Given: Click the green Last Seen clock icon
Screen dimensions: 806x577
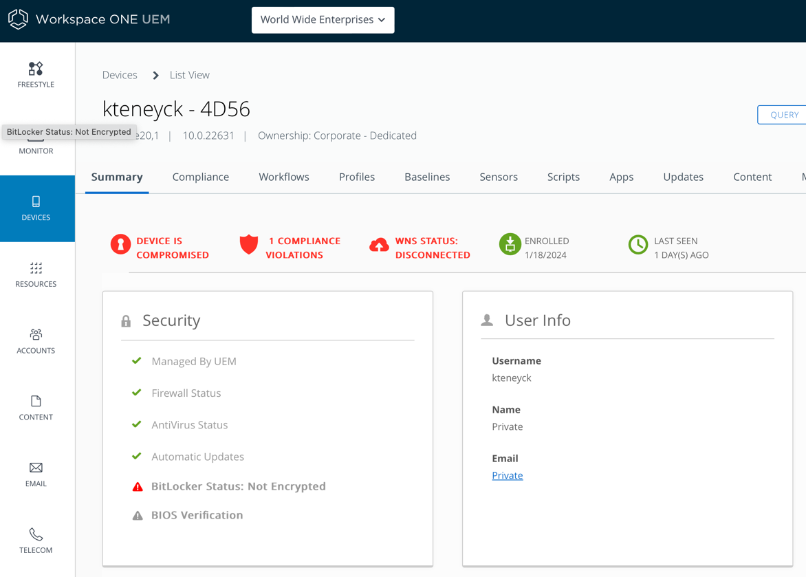Looking at the screenshot, I should 638,245.
